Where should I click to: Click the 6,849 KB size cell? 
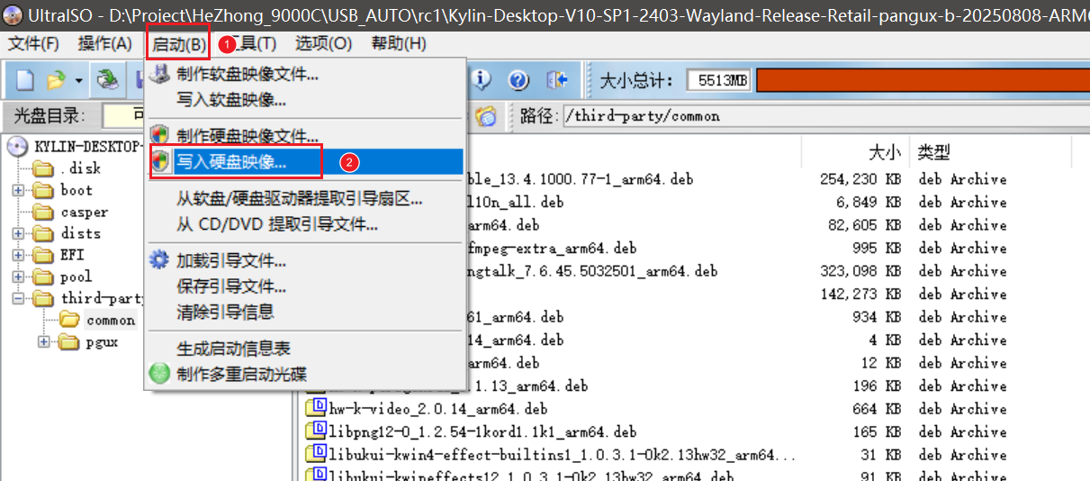click(x=869, y=203)
